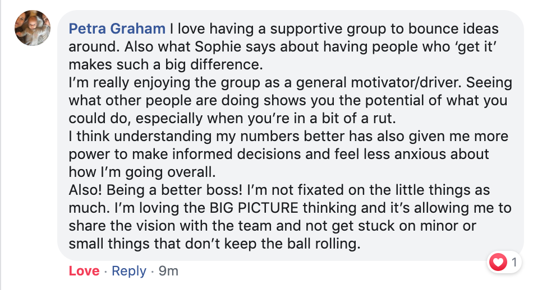Click the red heart reaction icon
The height and width of the screenshot is (290, 556).
(498, 263)
